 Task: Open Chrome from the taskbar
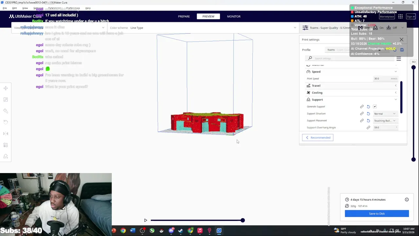tap(123, 231)
